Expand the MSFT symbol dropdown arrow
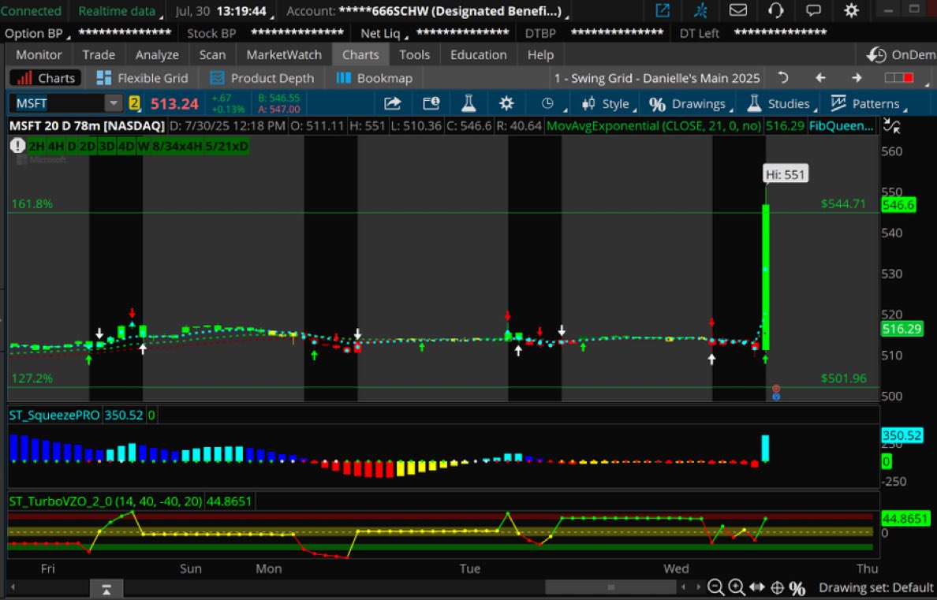 (113, 103)
